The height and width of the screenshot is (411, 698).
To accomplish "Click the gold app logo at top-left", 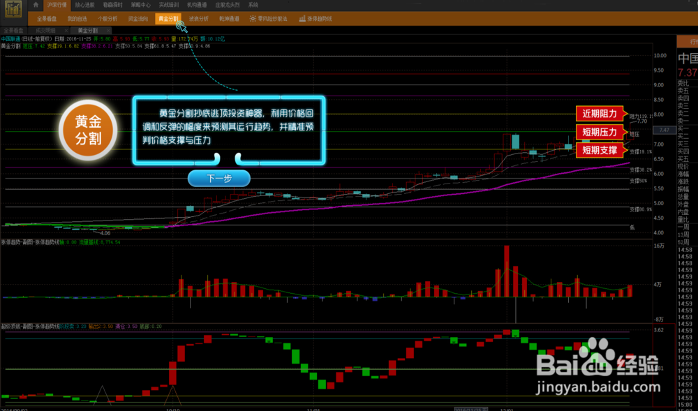I will tap(13, 8).
